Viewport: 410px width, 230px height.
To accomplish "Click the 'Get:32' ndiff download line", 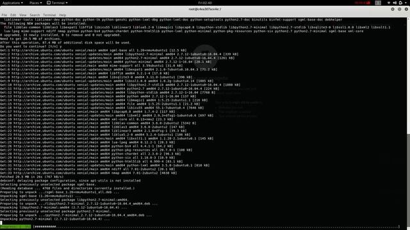I will coord(87,169).
